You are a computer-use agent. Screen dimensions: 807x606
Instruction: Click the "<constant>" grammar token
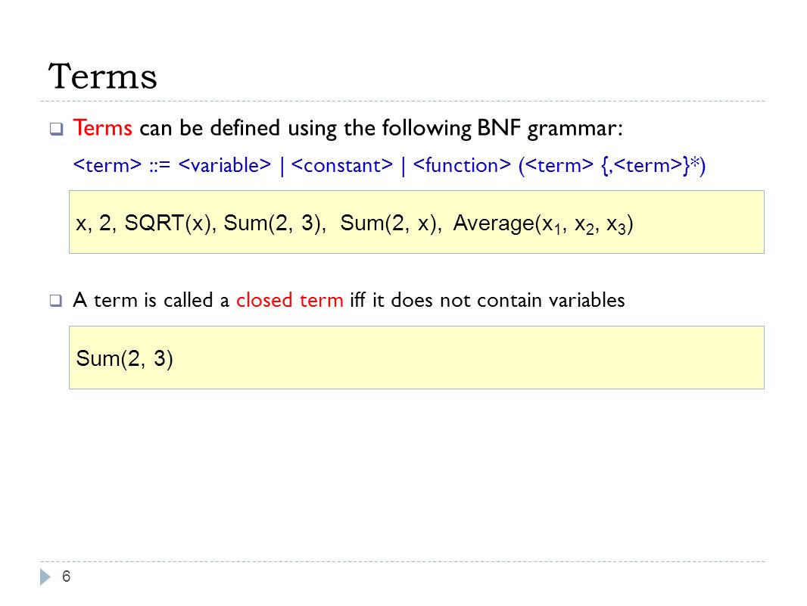[341, 165]
